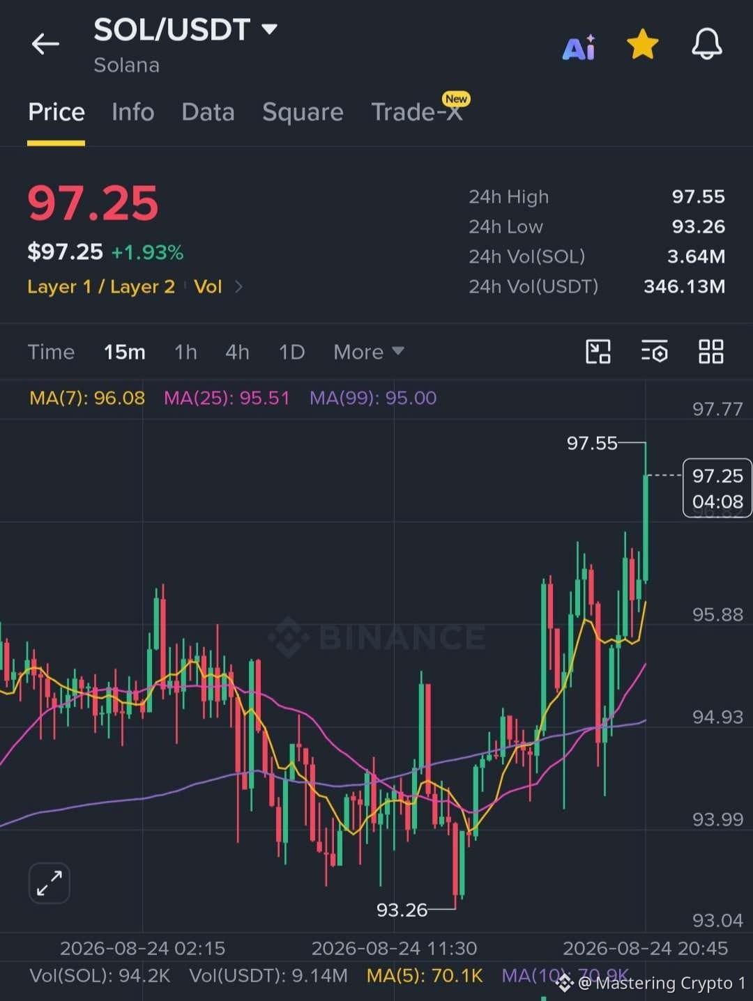Select the 1D interval
The image size is (753, 1001).
tap(291, 352)
